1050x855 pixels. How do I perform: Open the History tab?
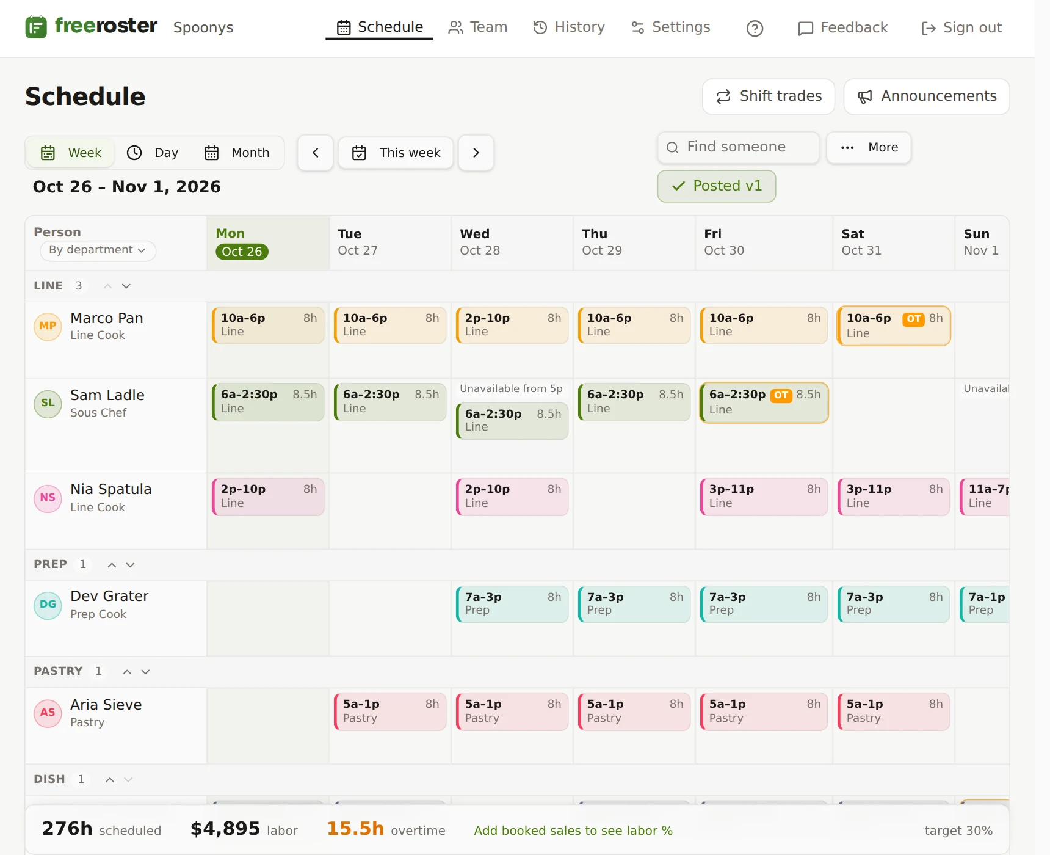click(x=569, y=27)
